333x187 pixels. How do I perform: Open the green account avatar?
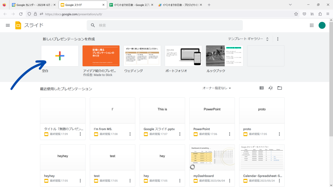point(322,25)
